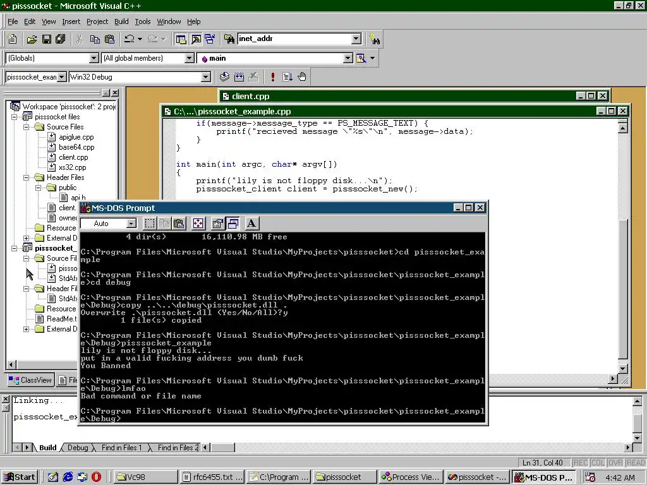
Task: Click the Paste icon in MS-DOS Prompt toolbar
Action: 179,224
